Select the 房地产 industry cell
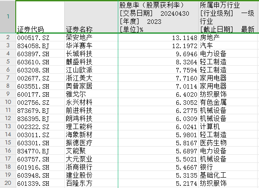 (x=228, y=37)
